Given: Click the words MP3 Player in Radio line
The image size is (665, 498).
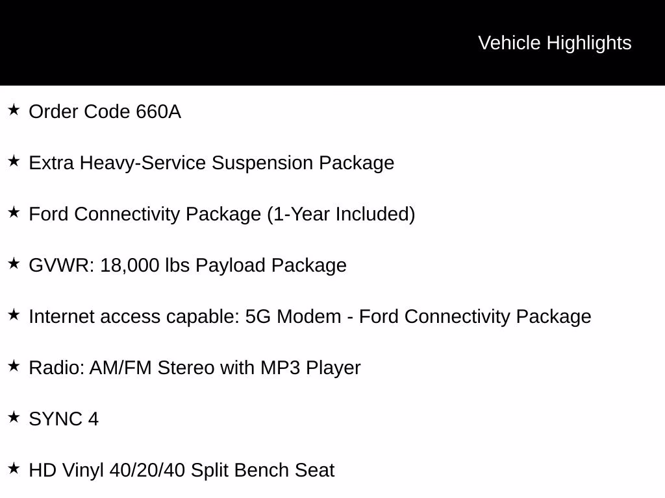Looking at the screenshot, I should tap(310, 368).
